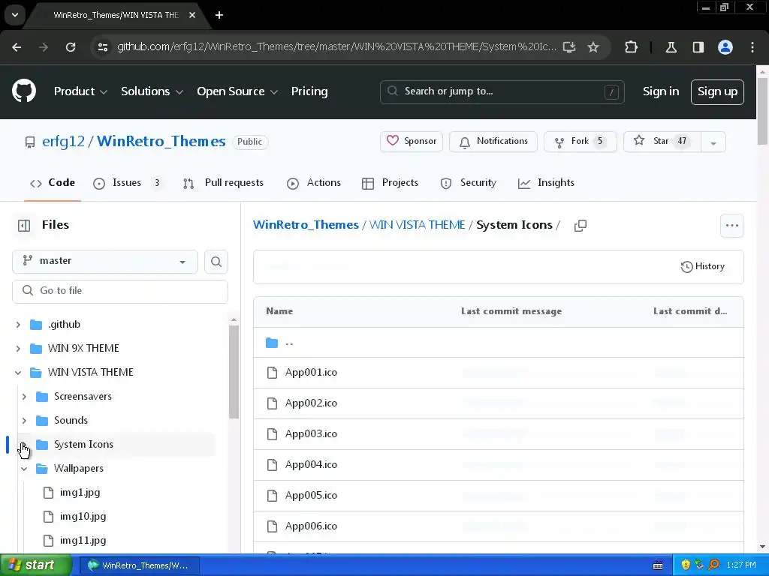Expand the Product menu
This screenshot has height=576, width=769.
click(x=80, y=91)
